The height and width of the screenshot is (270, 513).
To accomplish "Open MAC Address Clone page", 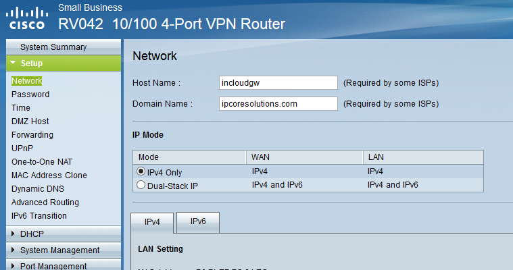I will [49, 175].
